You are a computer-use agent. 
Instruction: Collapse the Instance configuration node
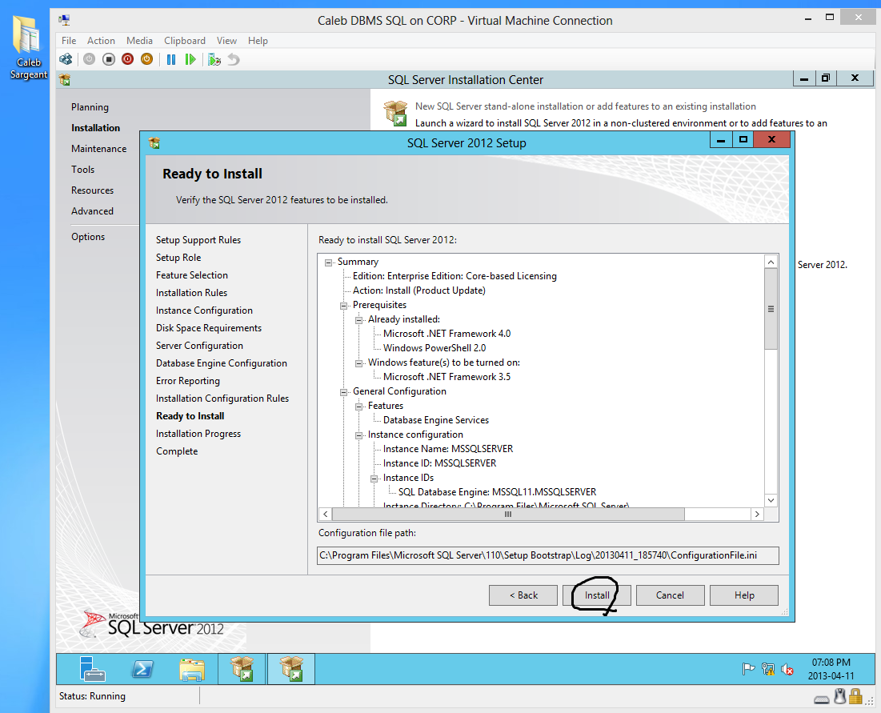coord(359,435)
